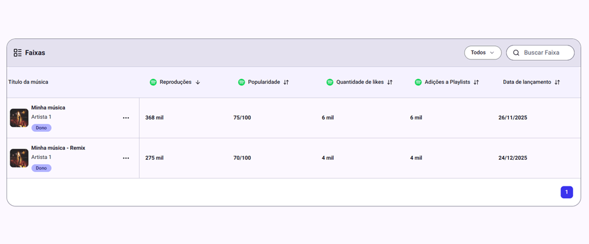Click Spotify icon beside Adições a Playlists
589x244 pixels.
tap(418, 82)
